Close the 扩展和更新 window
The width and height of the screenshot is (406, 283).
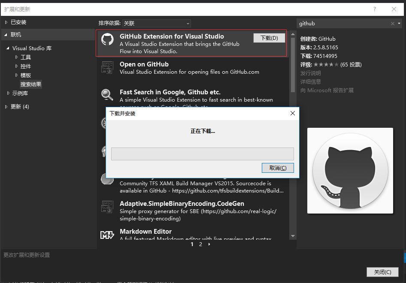tap(394, 9)
